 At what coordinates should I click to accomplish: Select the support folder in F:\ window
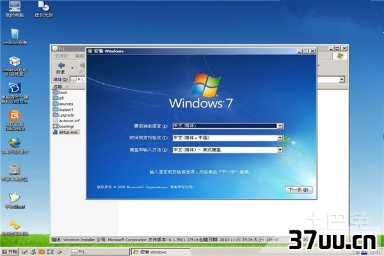(x=63, y=109)
